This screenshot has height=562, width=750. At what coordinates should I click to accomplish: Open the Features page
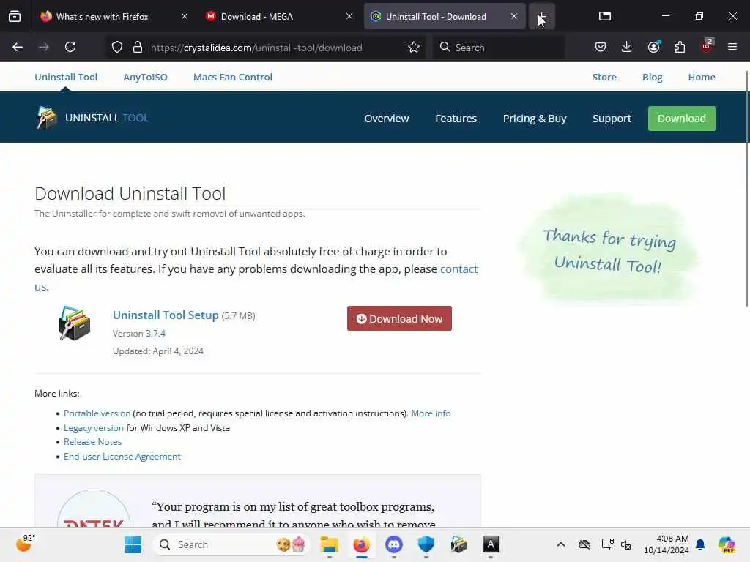pos(456,119)
